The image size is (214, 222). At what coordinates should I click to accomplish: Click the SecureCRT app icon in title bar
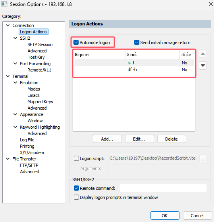(4, 4)
